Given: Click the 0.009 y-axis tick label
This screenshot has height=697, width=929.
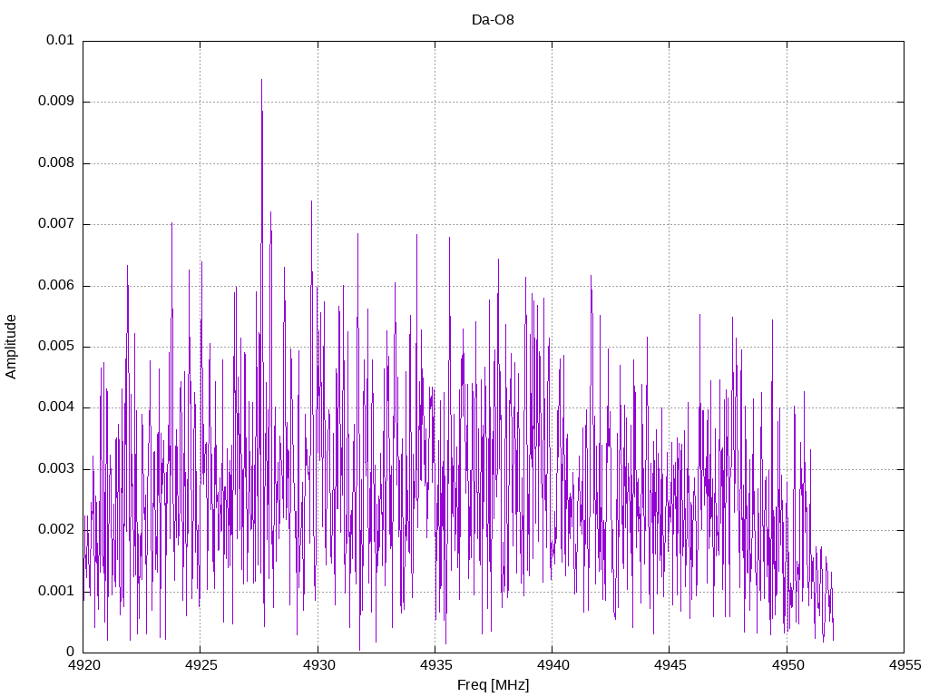Looking at the screenshot, I should pos(56,101).
